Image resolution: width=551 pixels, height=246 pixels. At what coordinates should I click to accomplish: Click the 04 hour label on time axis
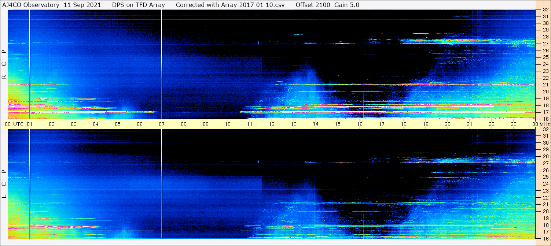[96, 124]
